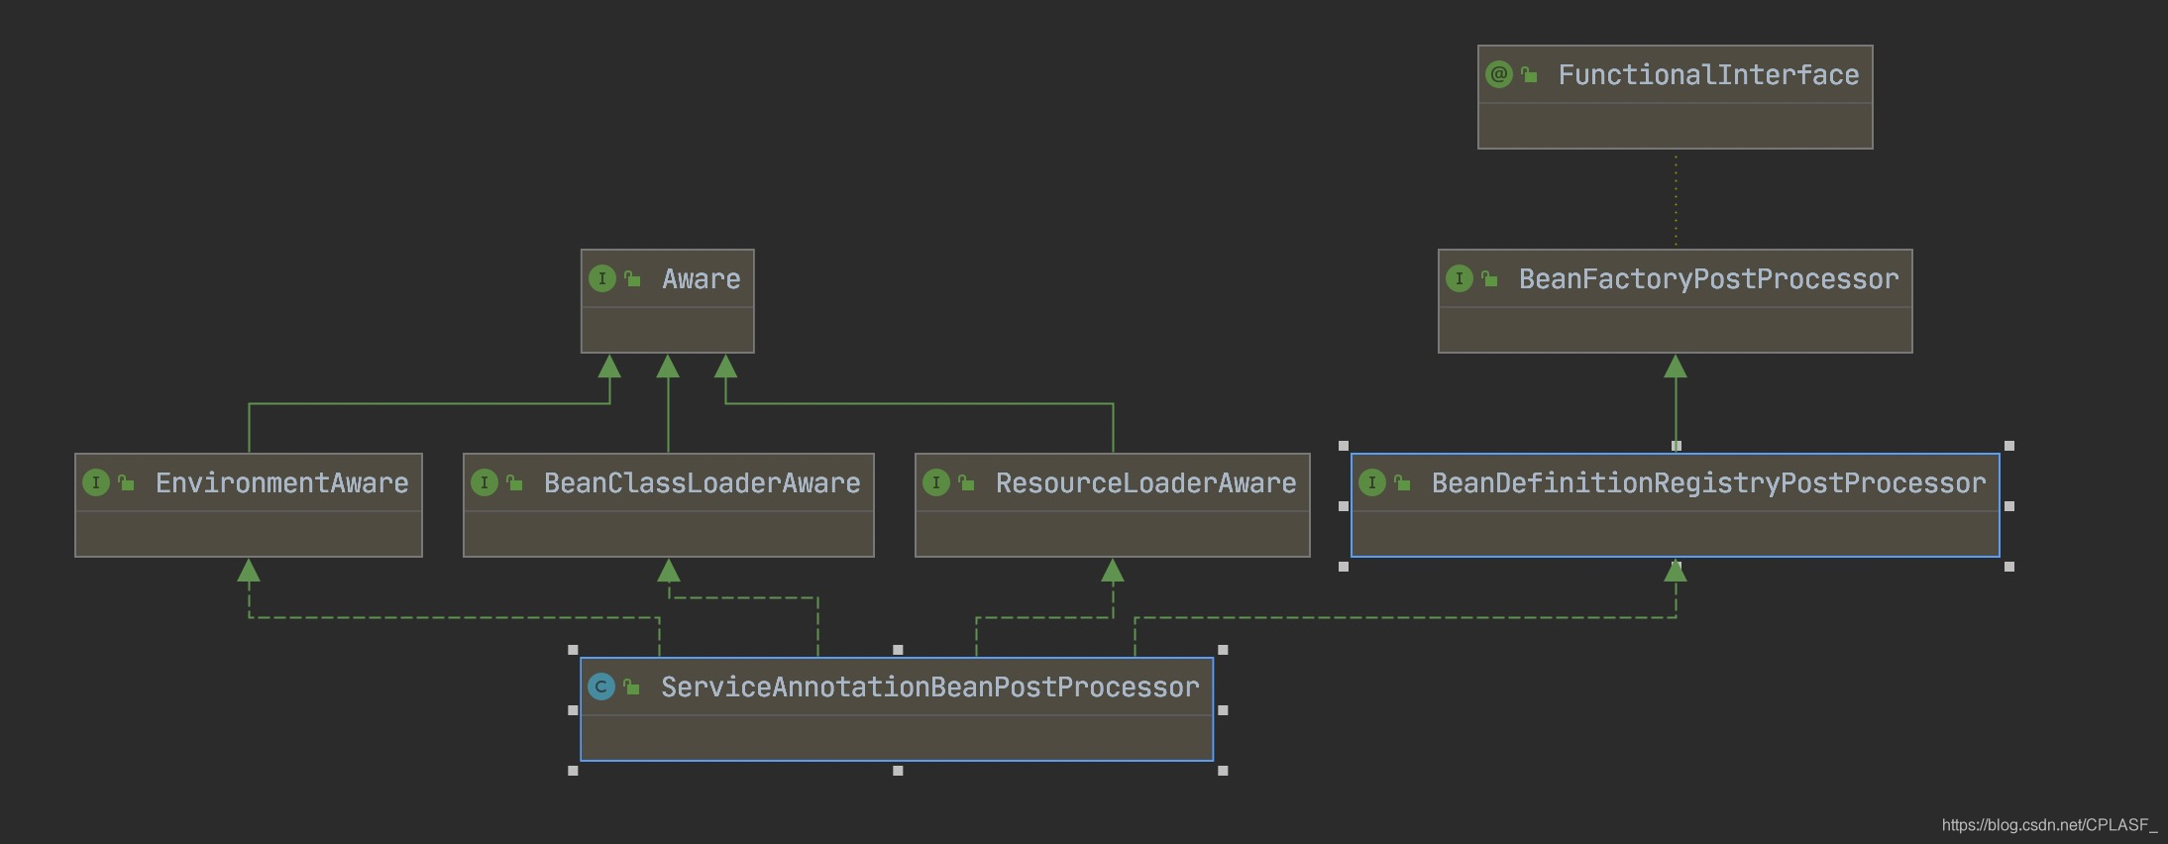Click the interface icon beside Aware
Image resolution: width=2168 pixels, height=844 pixels.
(602, 278)
